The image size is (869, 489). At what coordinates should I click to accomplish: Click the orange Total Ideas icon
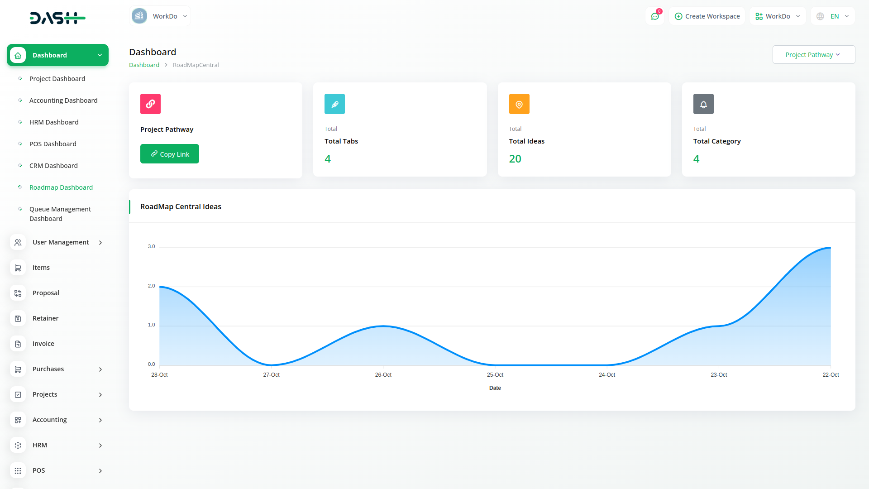pyautogui.click(x=519, y=104)
